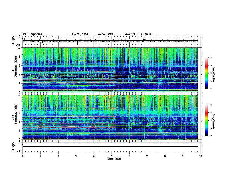Click the ch.3(V) axis label

(x=14, y=147)
